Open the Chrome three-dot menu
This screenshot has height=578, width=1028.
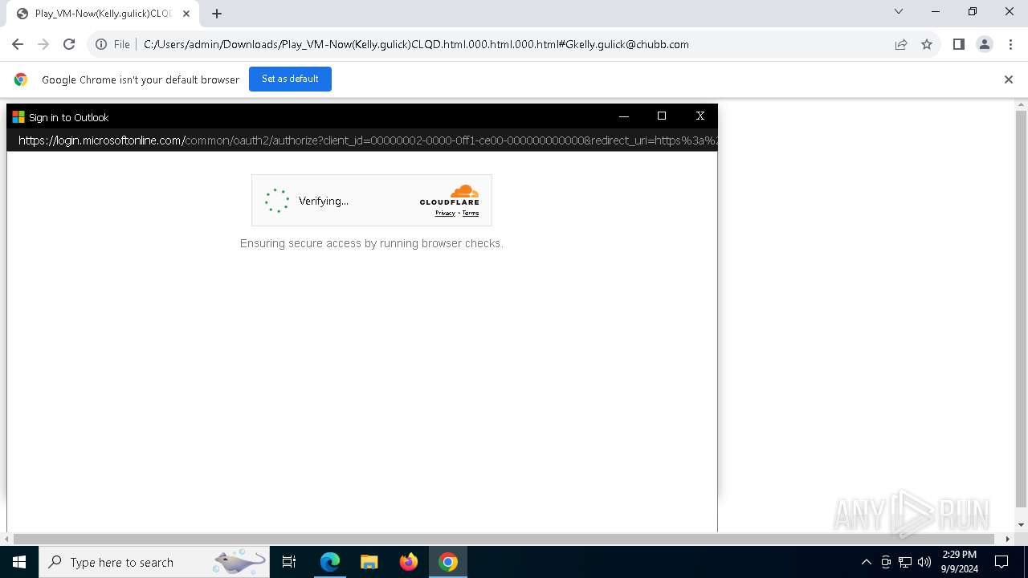pyautogui.click(x=1010, y=44)
